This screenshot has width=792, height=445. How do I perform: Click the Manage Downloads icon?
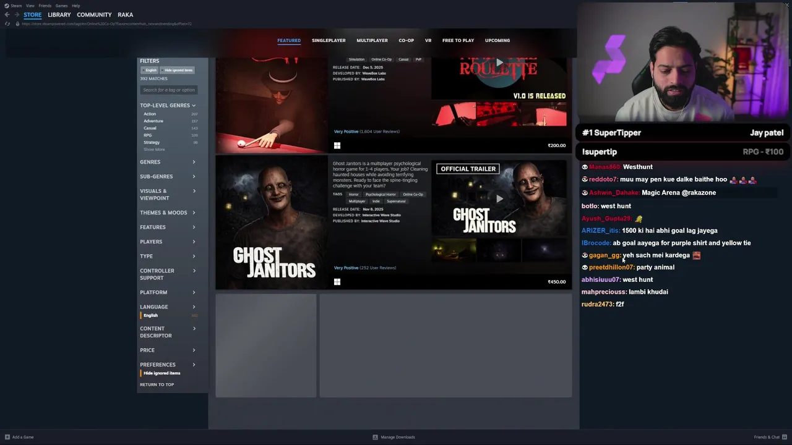[376, 437]
